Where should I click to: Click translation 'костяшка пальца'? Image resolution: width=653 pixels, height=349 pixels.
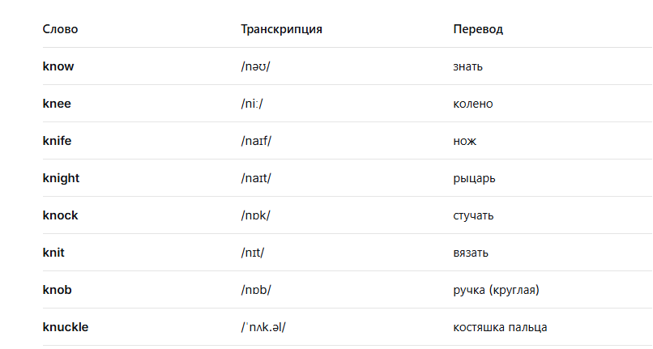500,327
